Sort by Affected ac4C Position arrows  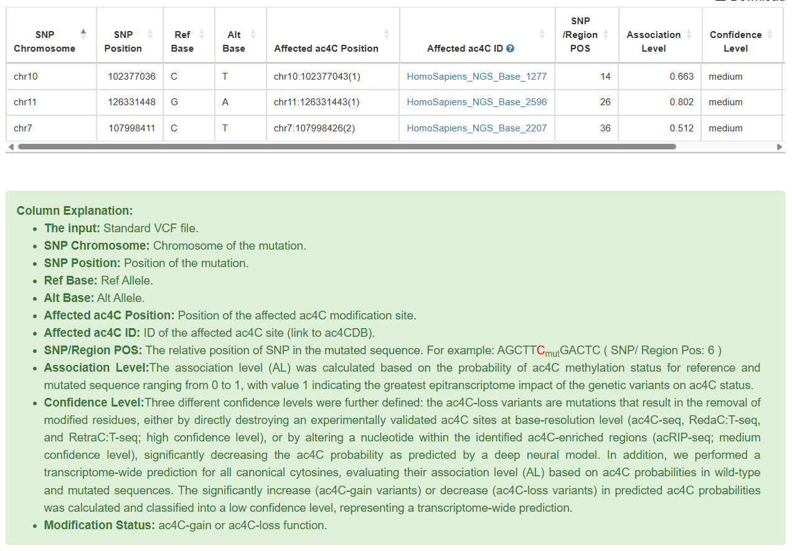tap(386, 34)
